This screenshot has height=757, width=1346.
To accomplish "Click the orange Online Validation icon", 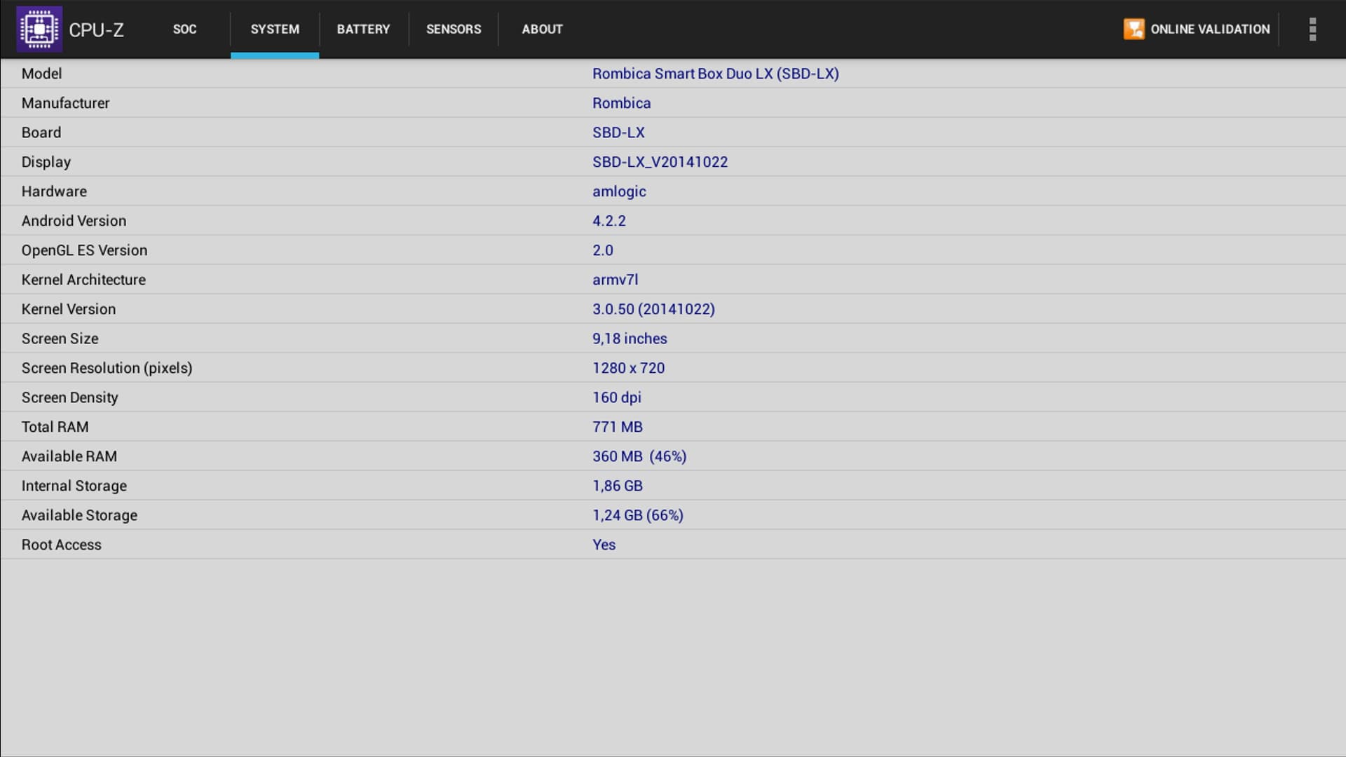I will tap(1134, 29).
